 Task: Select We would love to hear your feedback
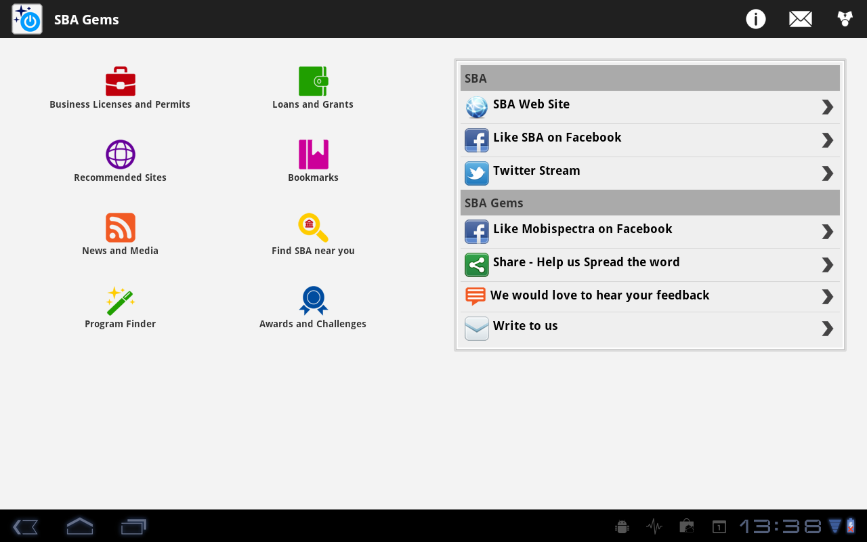tap(599, 295)
